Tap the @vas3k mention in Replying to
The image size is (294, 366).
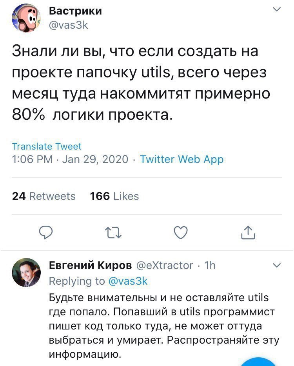point(128,281)
